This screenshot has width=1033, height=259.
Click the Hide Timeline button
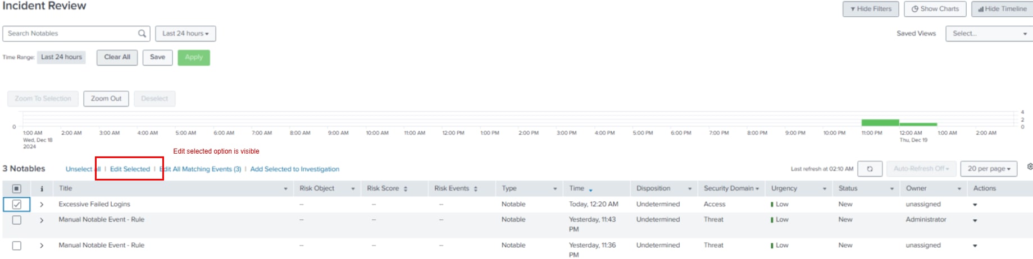point(1002,9)
